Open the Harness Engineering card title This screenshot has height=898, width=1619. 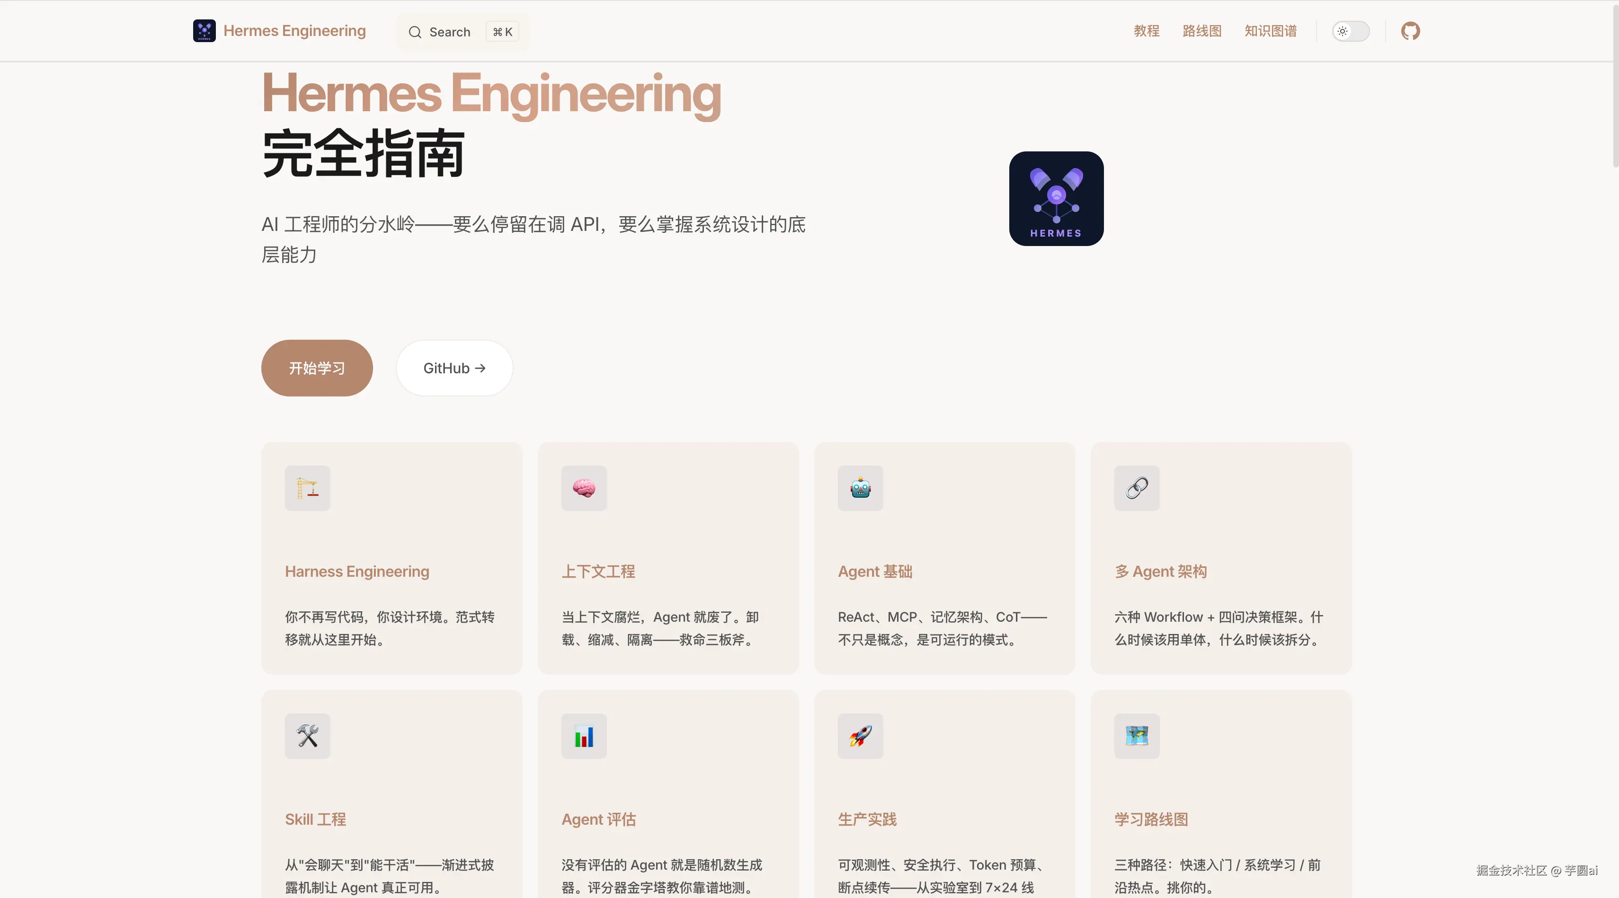point(357,572)
